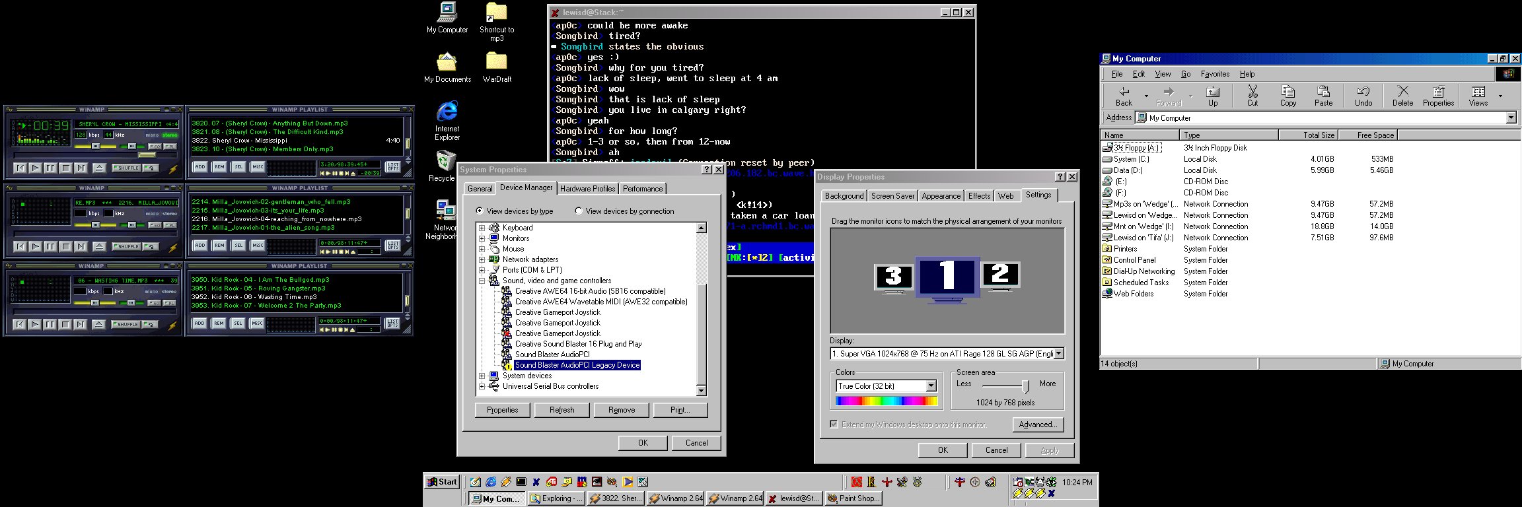Expand the Keyboard device node

tap(482, 228)
